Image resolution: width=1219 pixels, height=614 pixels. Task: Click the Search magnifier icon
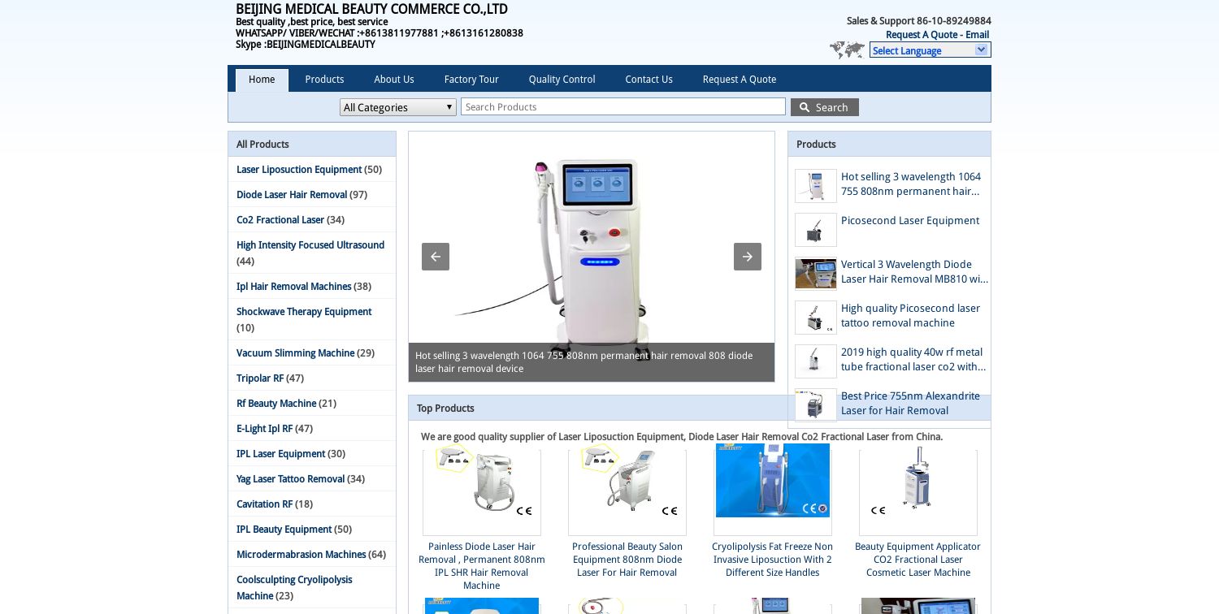[805, 106]
